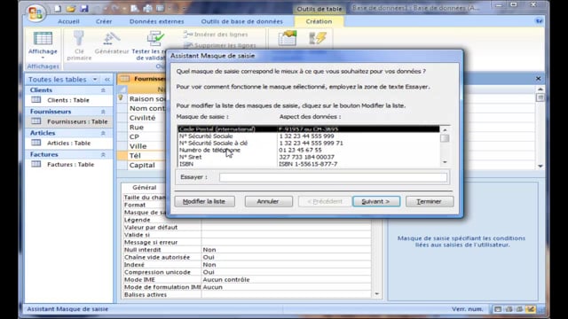The width and height of the screenshot is (568, 319).
Task: Click the Articles table icon in navigation pane
Action: [x=35, y=143]
